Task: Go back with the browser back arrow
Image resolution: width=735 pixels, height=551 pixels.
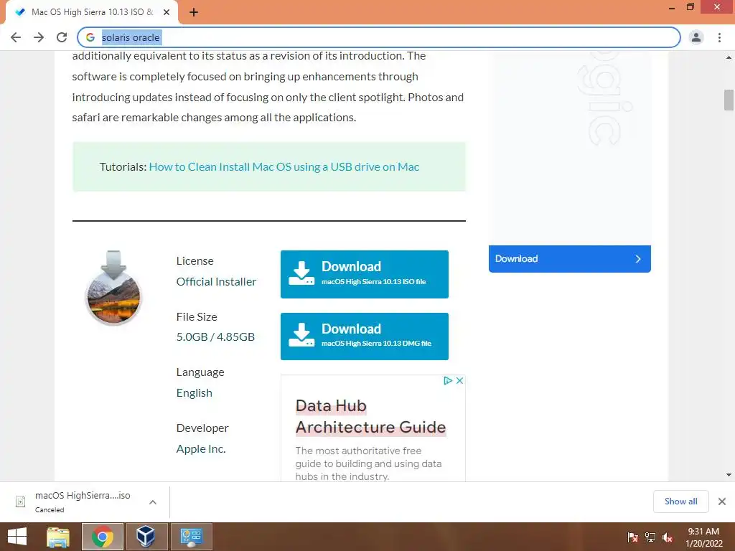Action: pos(16,37)
